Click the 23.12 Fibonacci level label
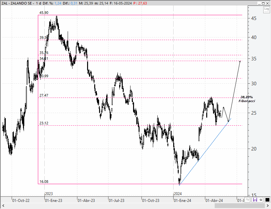This screenshot has height=209, width=271. 44,123
